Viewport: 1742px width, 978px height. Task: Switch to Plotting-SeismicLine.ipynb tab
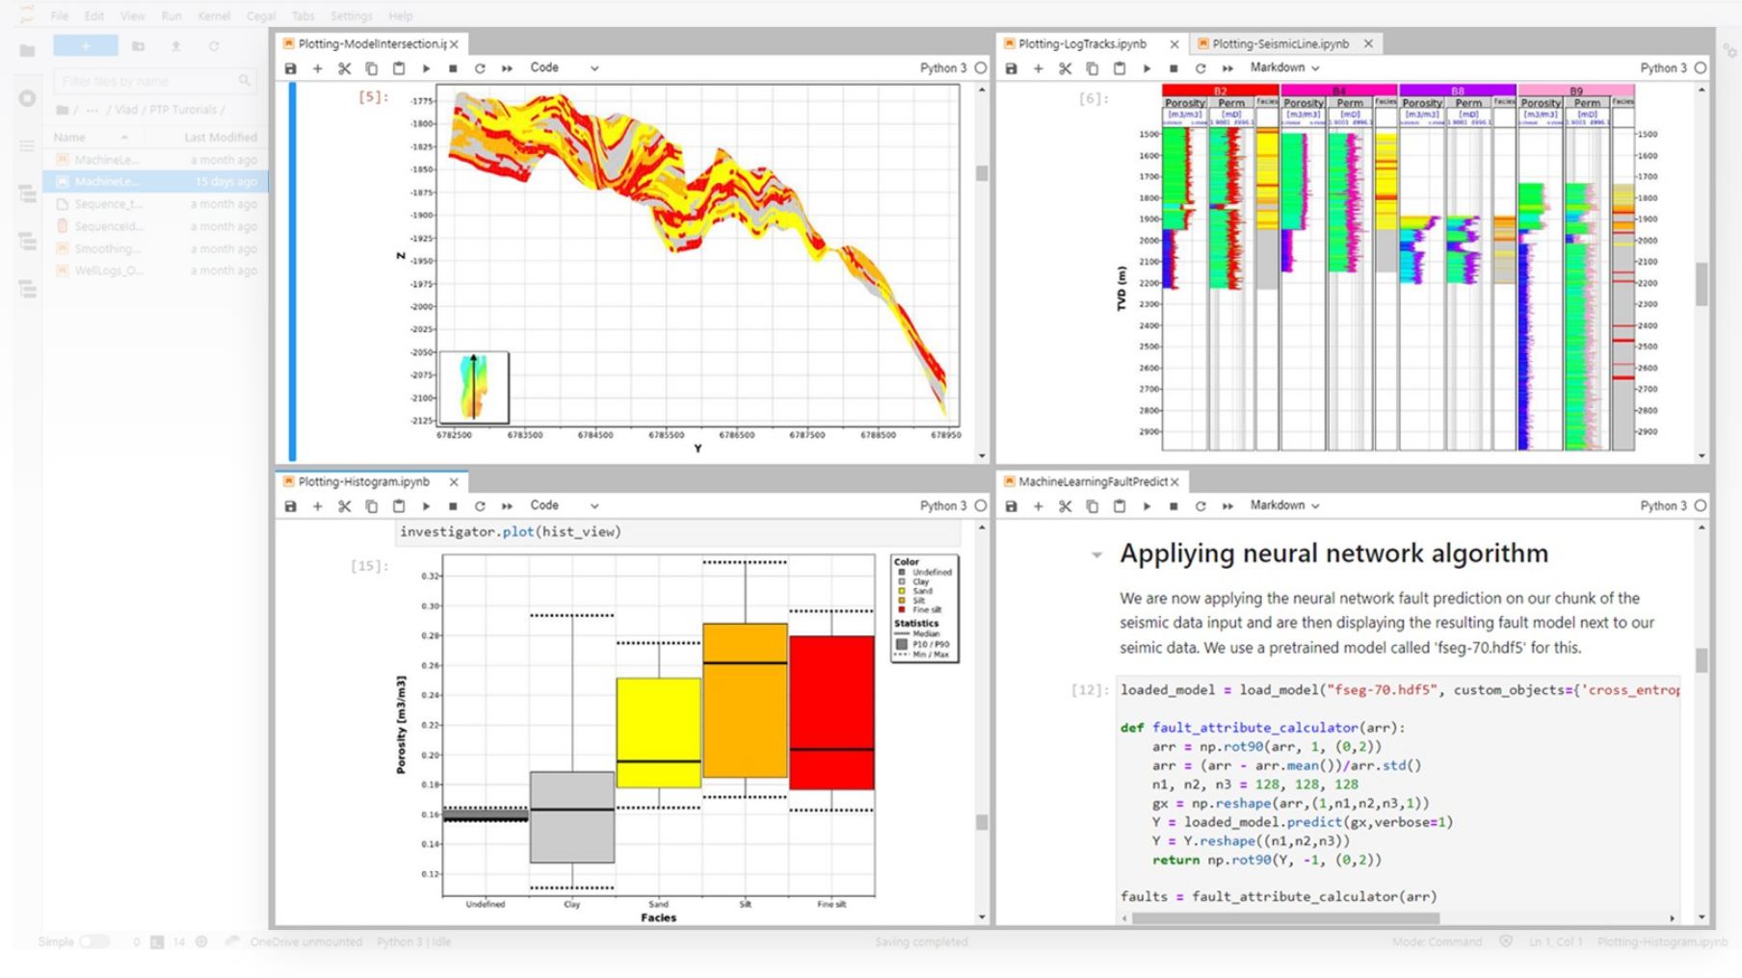1280,44
